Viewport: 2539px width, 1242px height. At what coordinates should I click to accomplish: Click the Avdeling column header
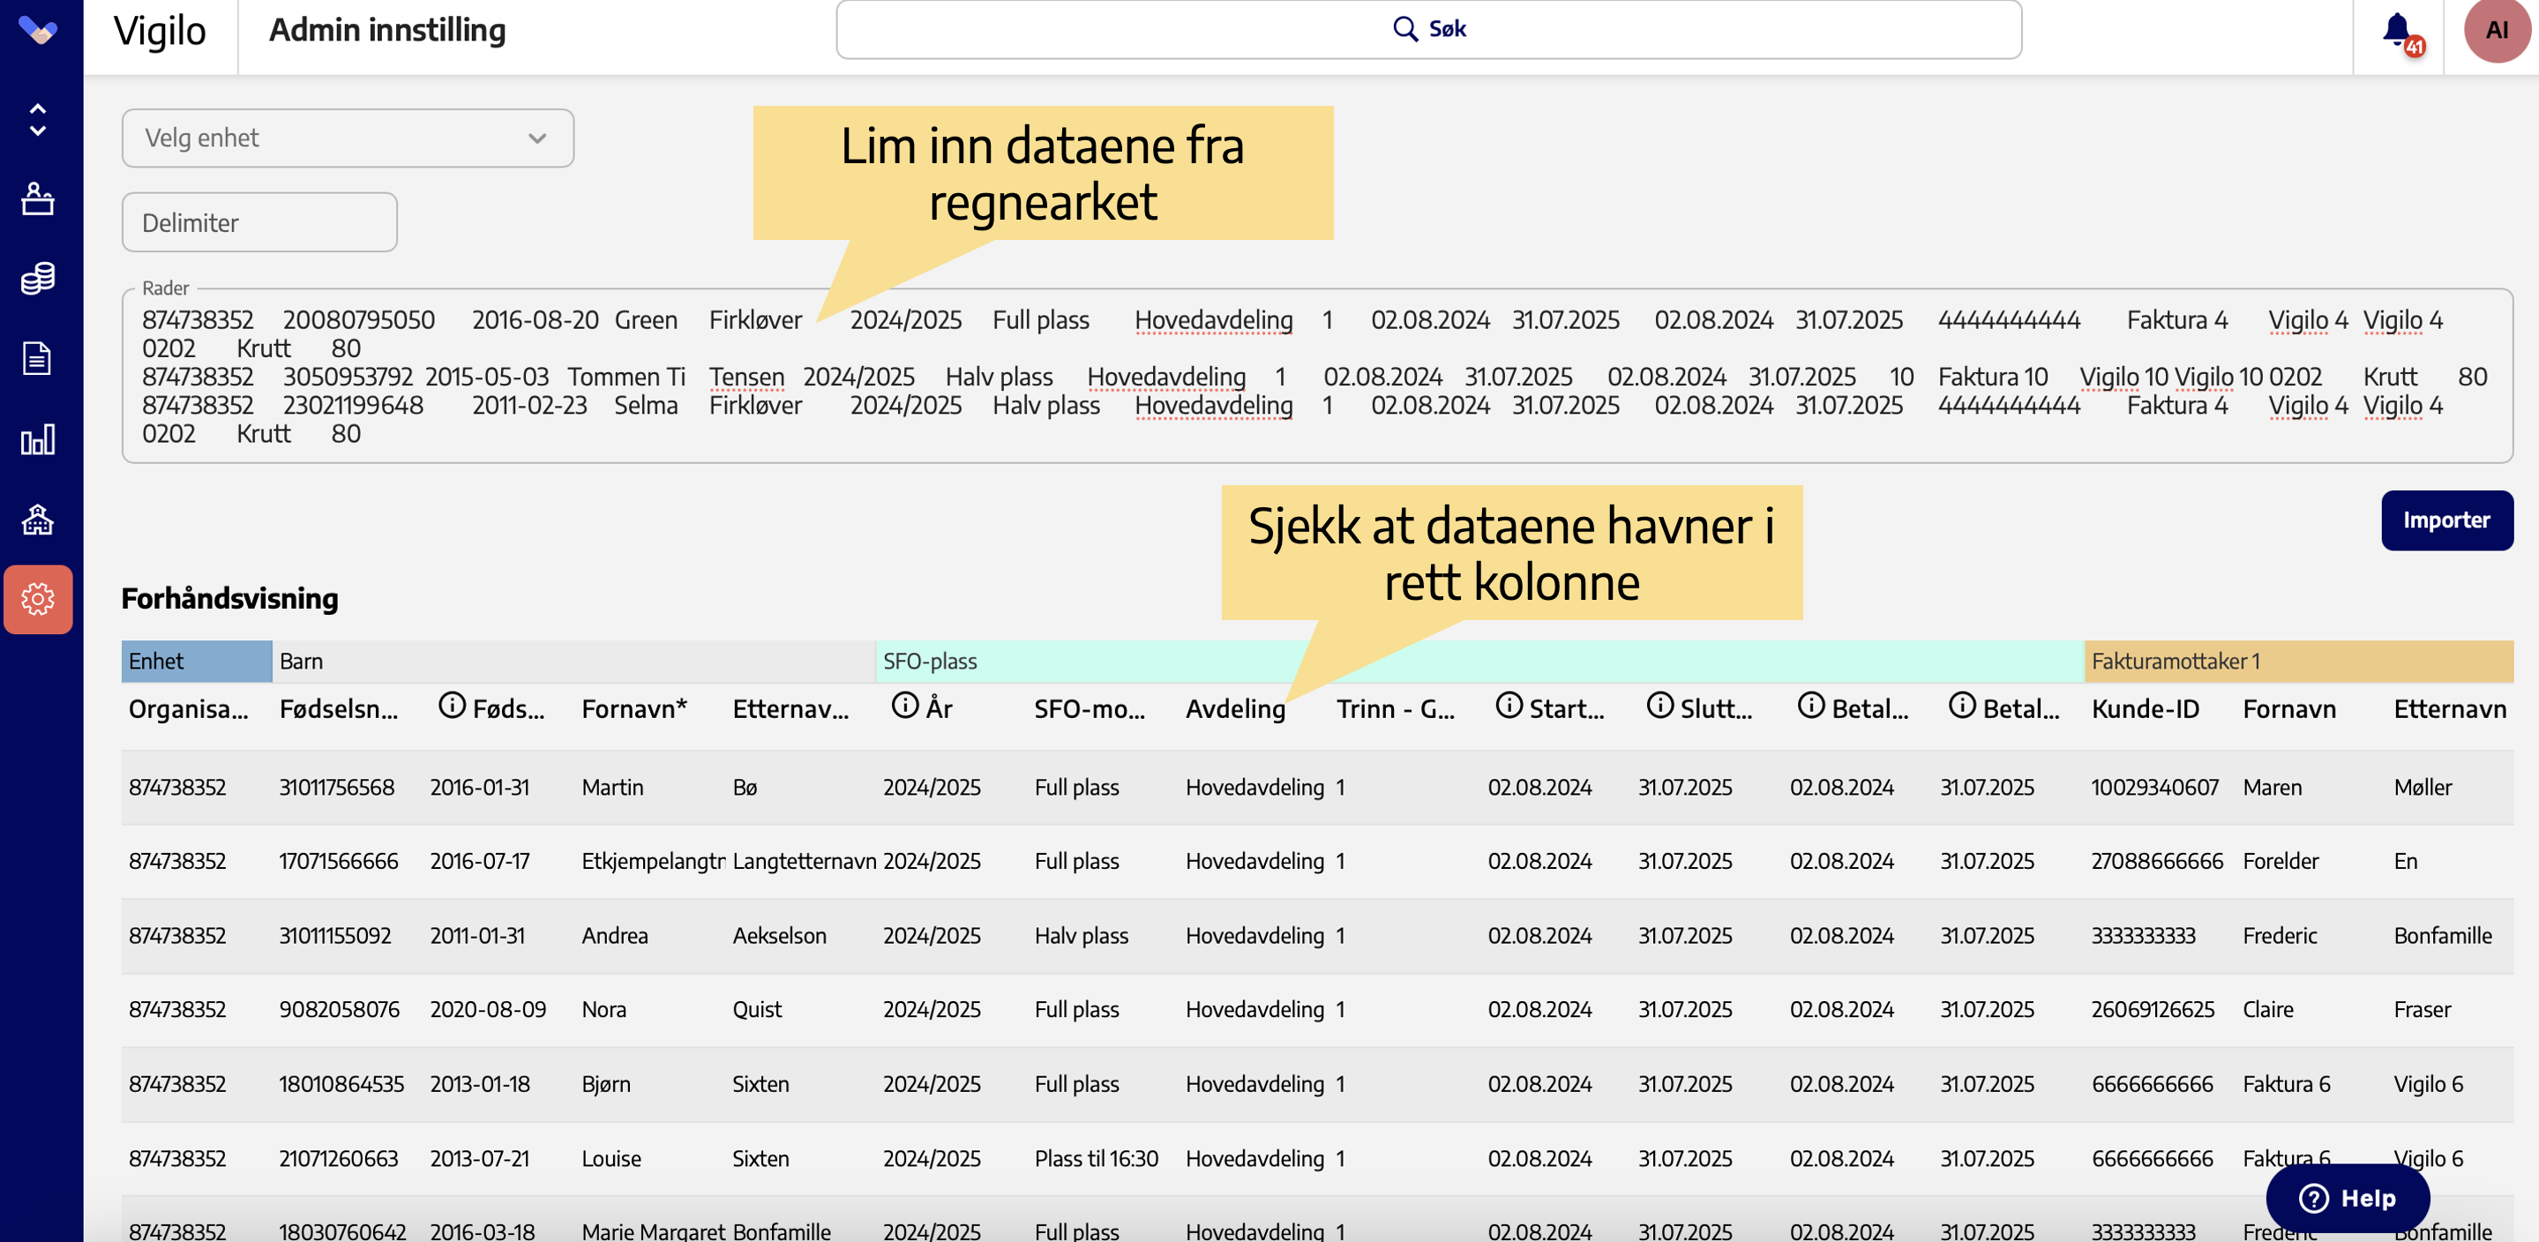click(x=1235, y=708)
